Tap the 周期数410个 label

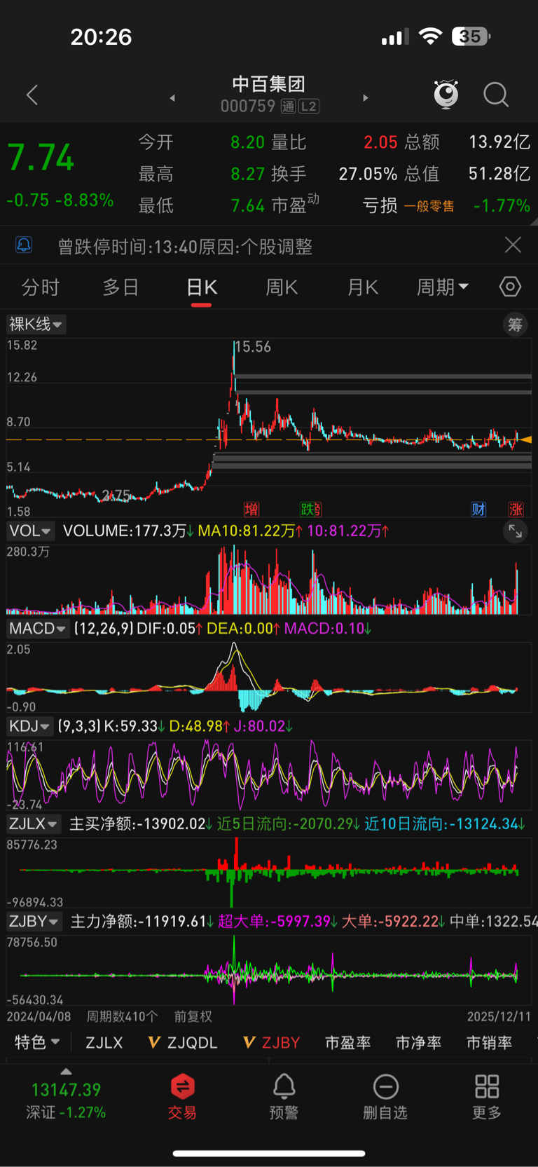pyautogui.click(x=122, y=1016)
